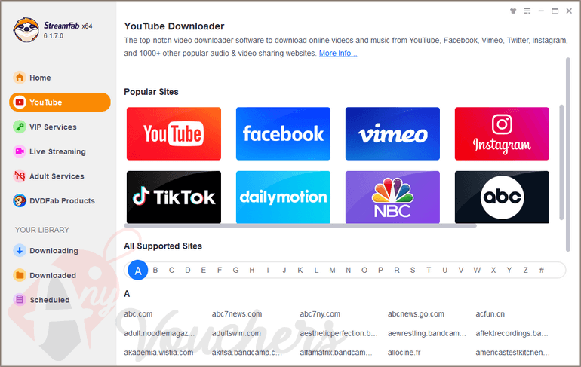Open akademia.wistia.com site entry
The width and height of the screenshot is (581, 367).
coord(158,352)
